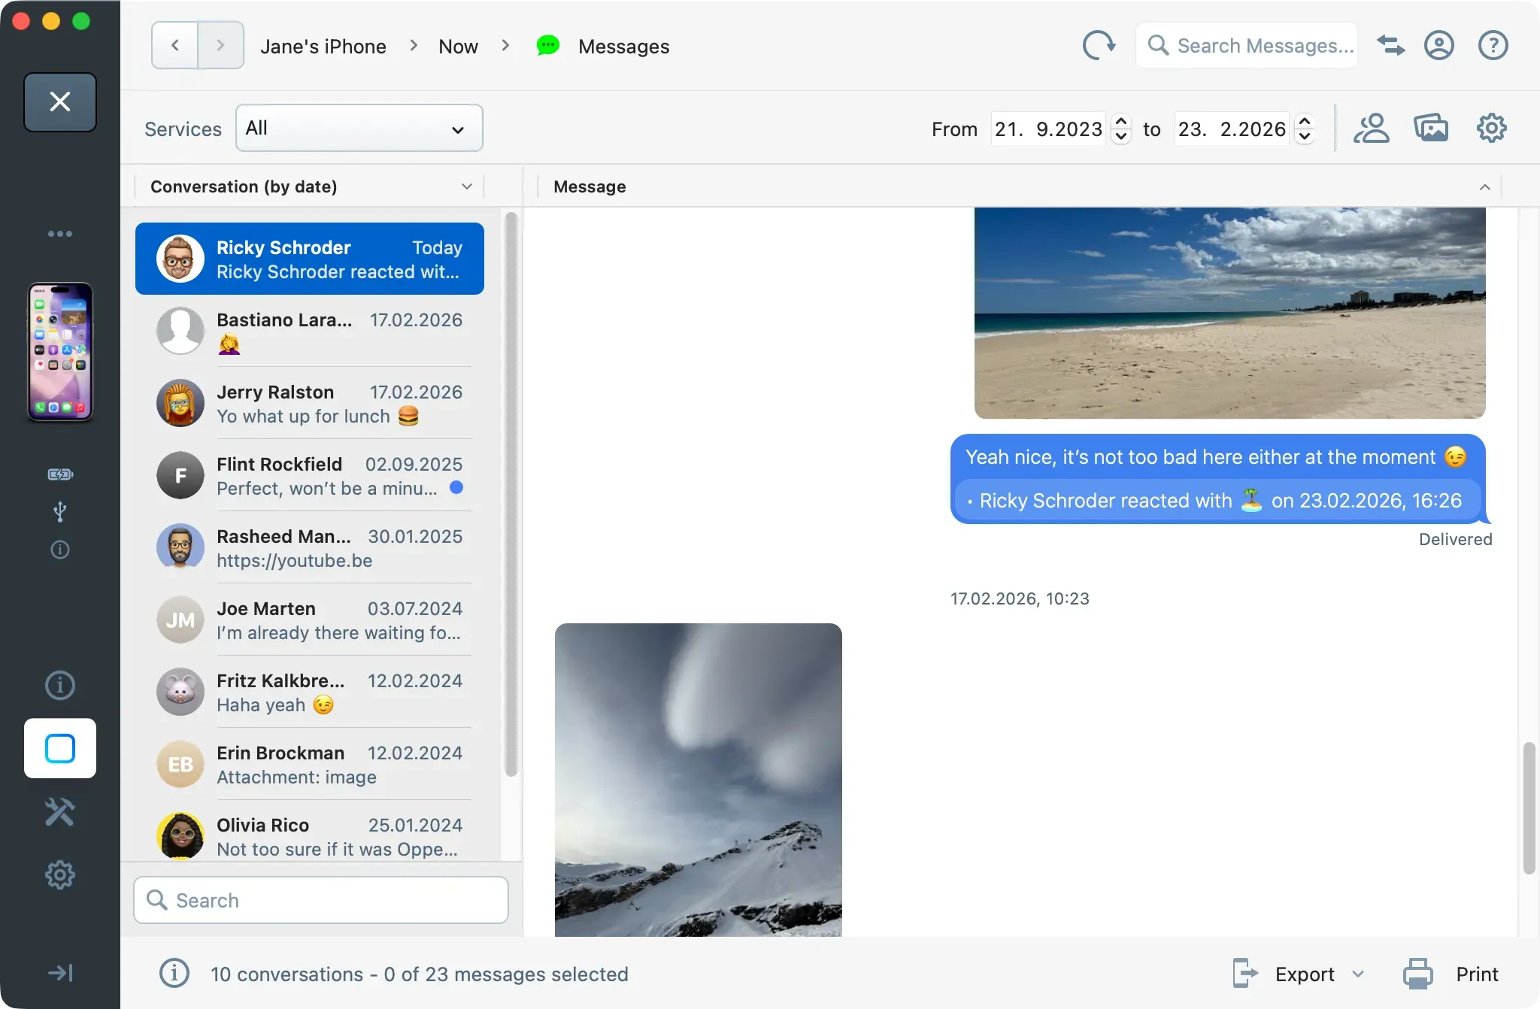Click the refresh messages icon
The height and width of the screenshot is (1009, 1540).
click(1099, 45)
